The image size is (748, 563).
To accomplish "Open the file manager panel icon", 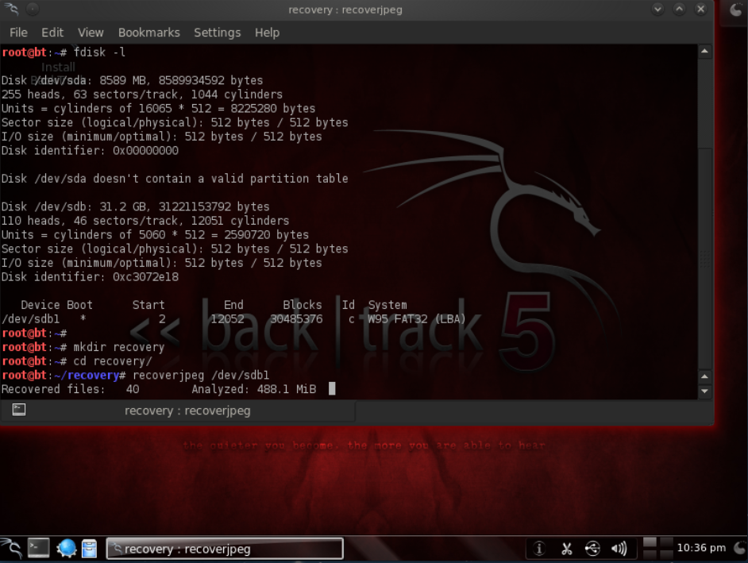I will pyautogui.click(x=89, y=548).
